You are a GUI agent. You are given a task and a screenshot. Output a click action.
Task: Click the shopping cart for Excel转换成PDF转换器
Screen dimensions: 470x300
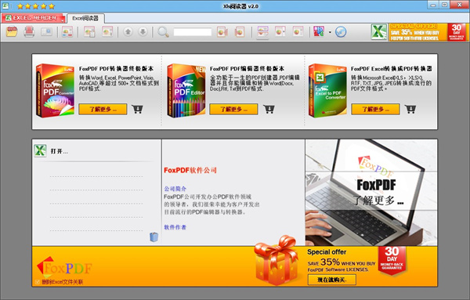pyautogui.click(x=410, y=109)
